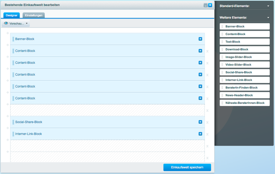The height and width of the screenshot is (174, 275).
Task: Minimize the Einkaufswelt bearbeiten dialog
Action: 205,5
